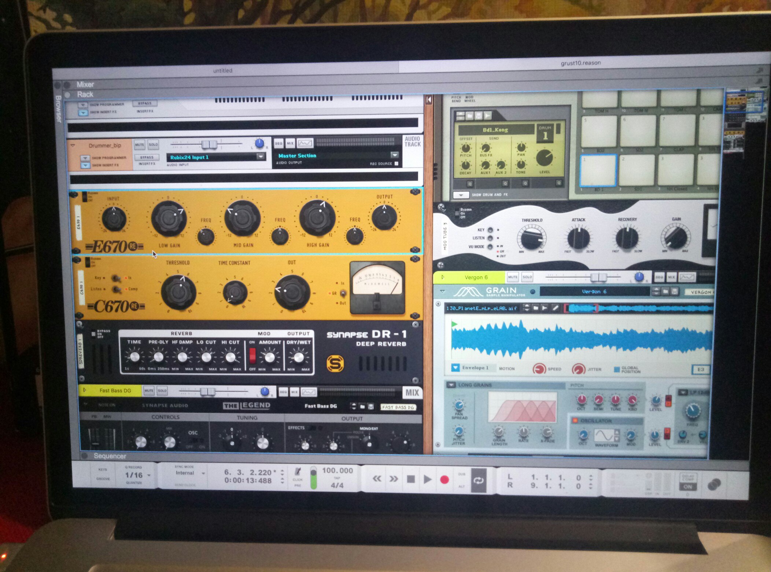Click the DR-1 Dry/Wet knob
771x572 pixels.
pyautogui.click(x=298, y=357)
